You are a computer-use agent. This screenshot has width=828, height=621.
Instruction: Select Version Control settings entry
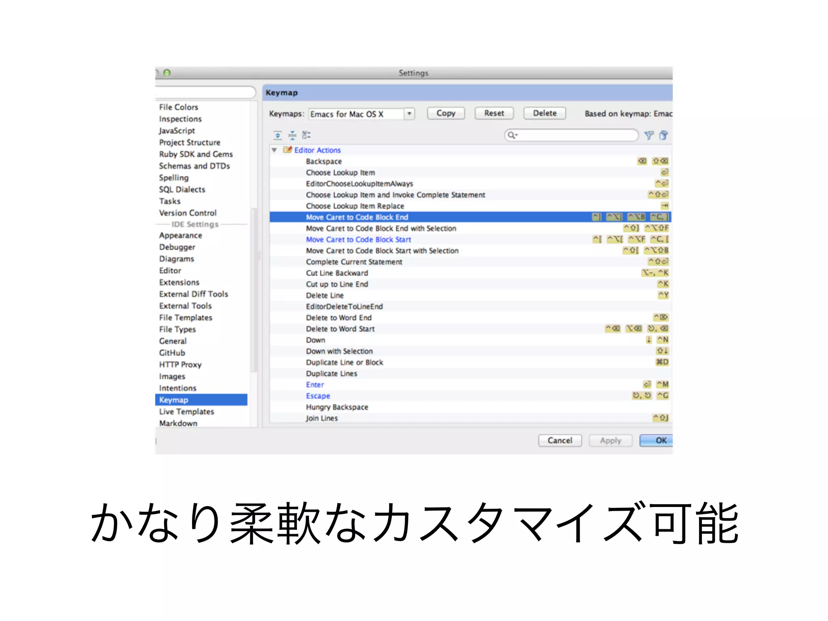188,213
